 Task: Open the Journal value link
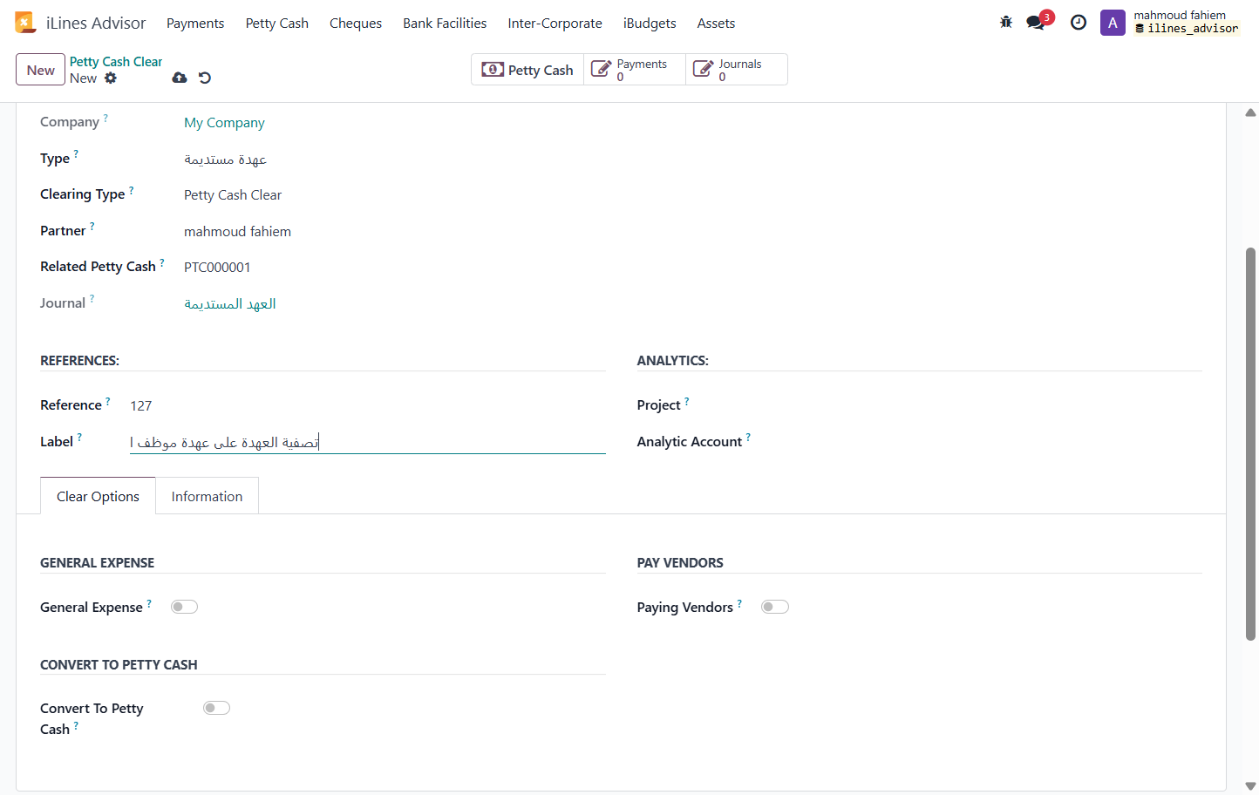(x=230, y=303)
